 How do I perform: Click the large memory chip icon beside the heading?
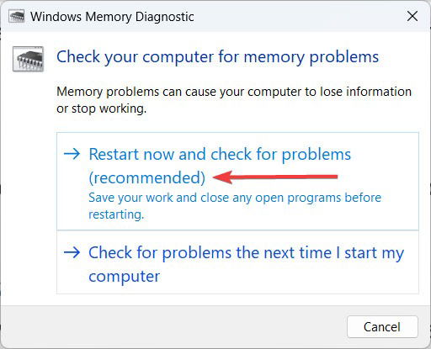click(x=28, y=59)
